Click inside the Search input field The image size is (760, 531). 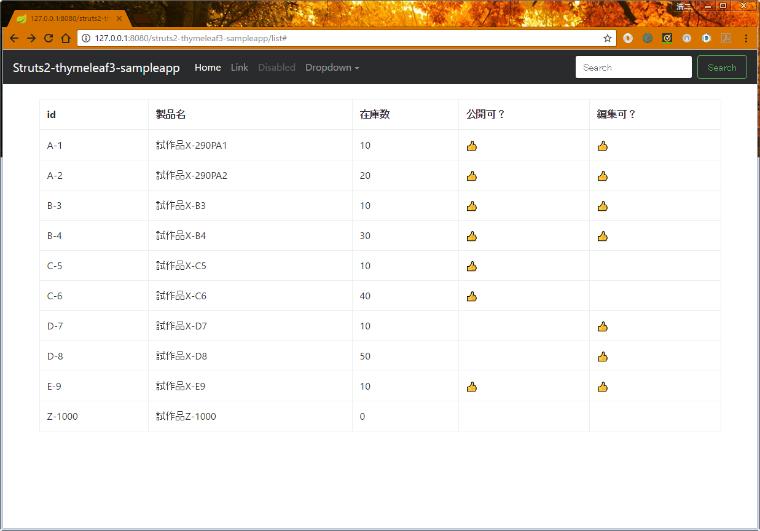633,67
